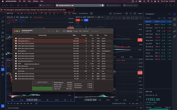Open the emoji icons tool

[x=3, y=40]
